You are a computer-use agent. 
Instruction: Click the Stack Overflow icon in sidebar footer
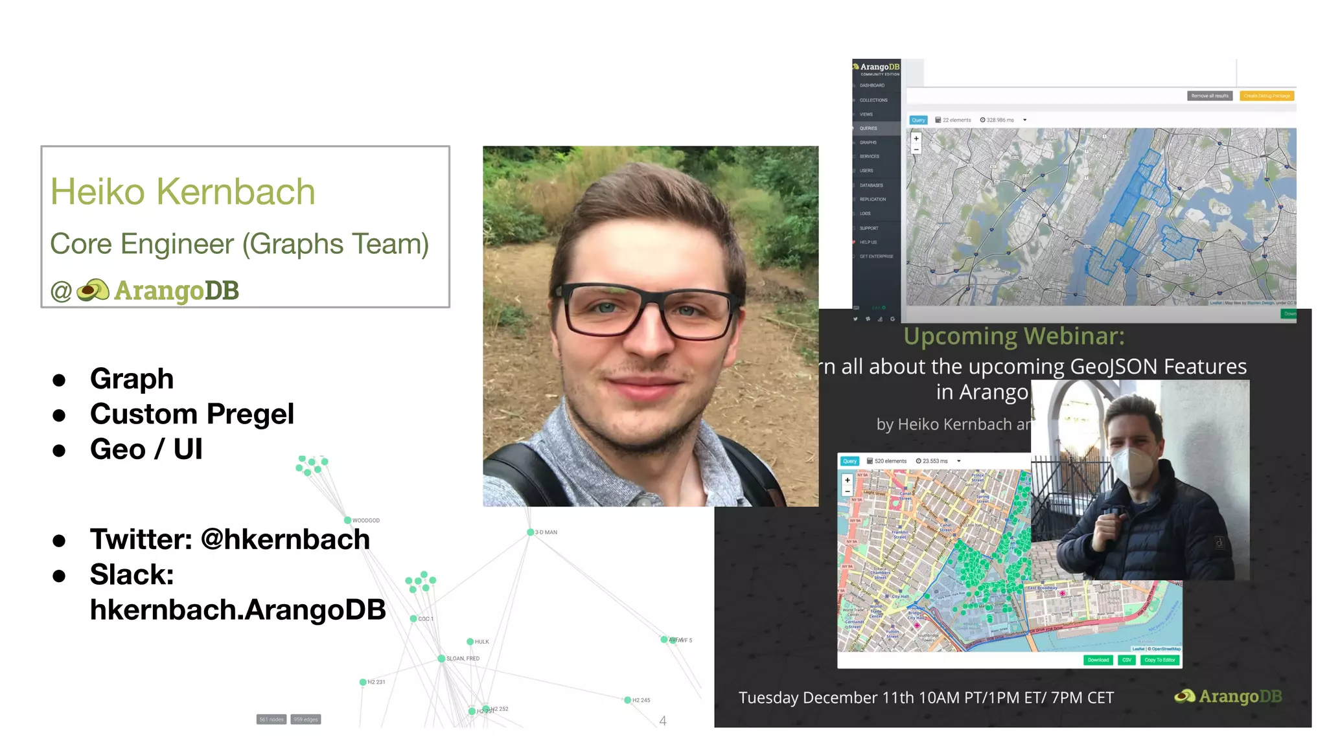click(x=880, y=319)
